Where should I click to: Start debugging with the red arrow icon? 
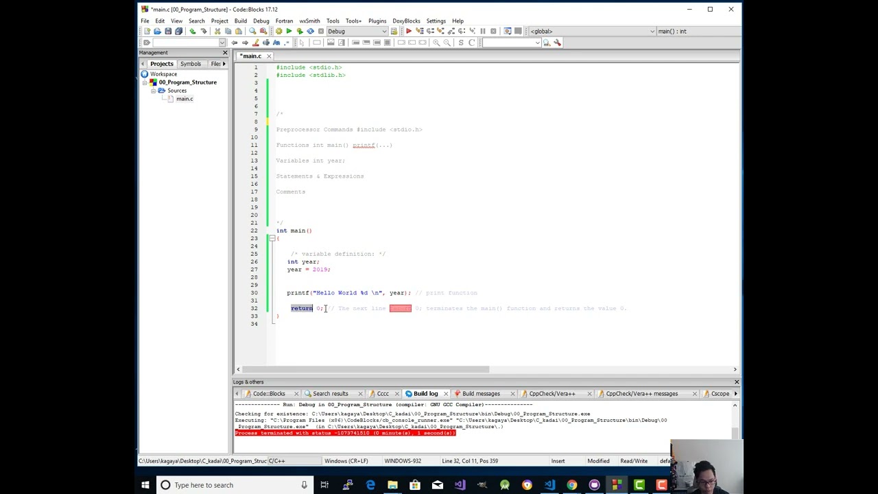tap(409, 31)
